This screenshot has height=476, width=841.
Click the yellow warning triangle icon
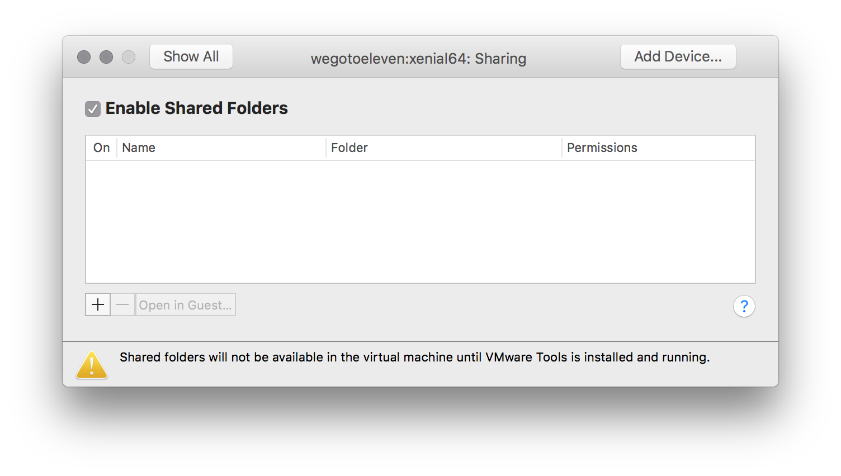(92, 365)
